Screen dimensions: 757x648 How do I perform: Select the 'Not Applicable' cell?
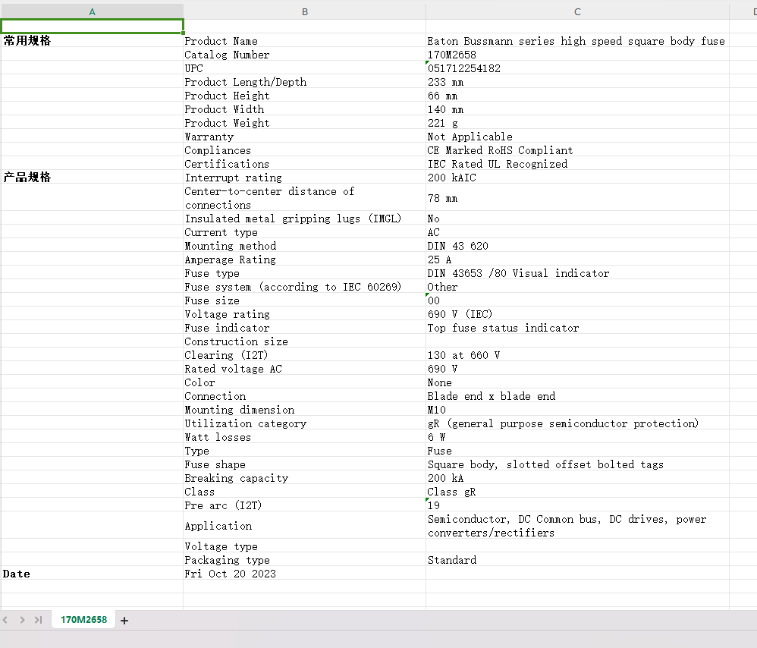(x=577, y=137)
